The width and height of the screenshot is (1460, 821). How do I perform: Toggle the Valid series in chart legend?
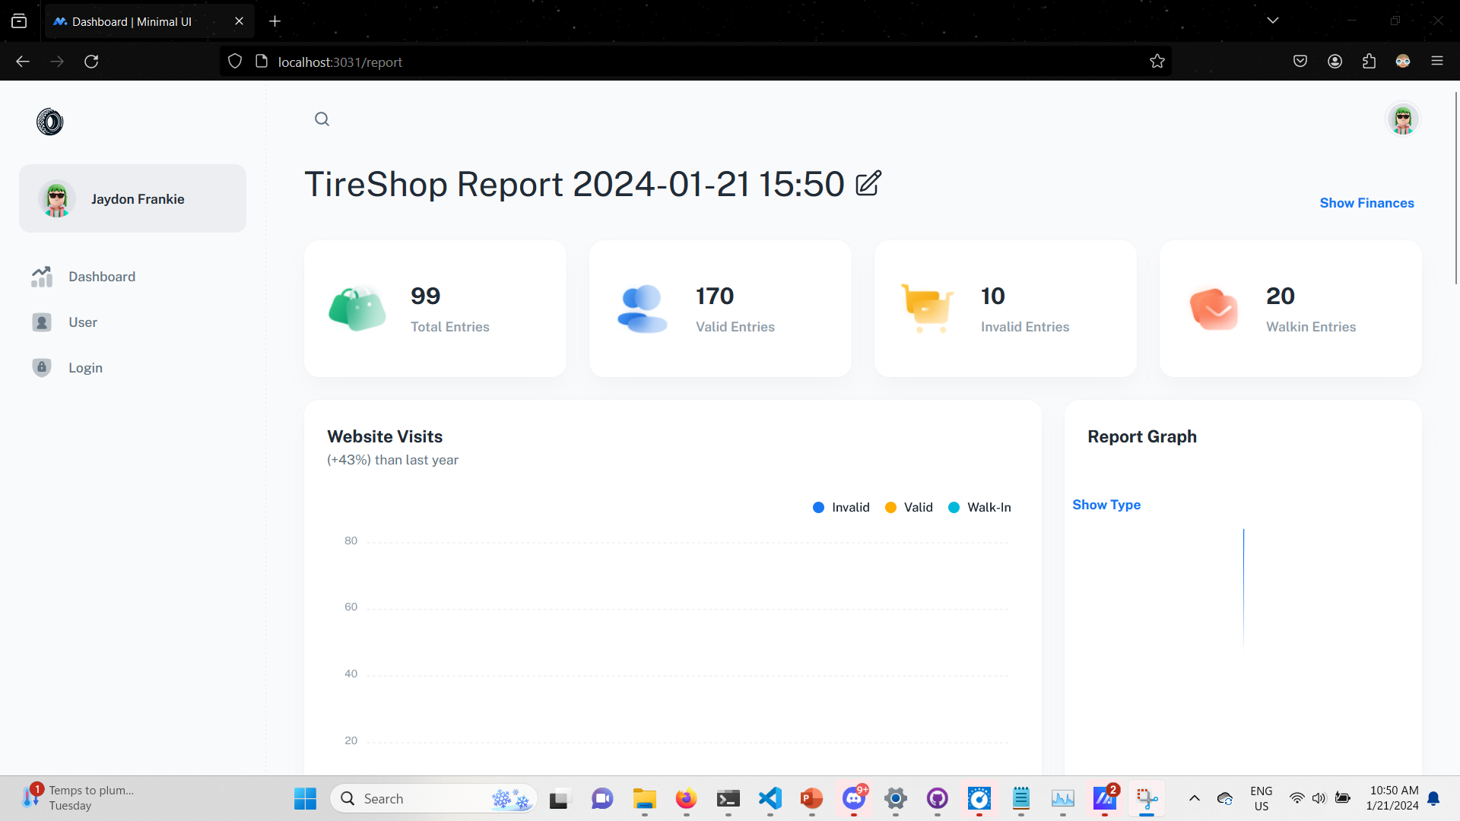(x=909, y=507)
